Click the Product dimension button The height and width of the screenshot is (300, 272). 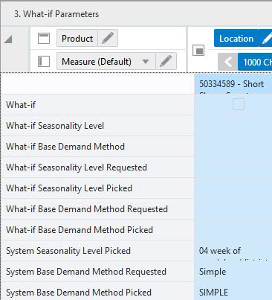[x=77, y=38]
